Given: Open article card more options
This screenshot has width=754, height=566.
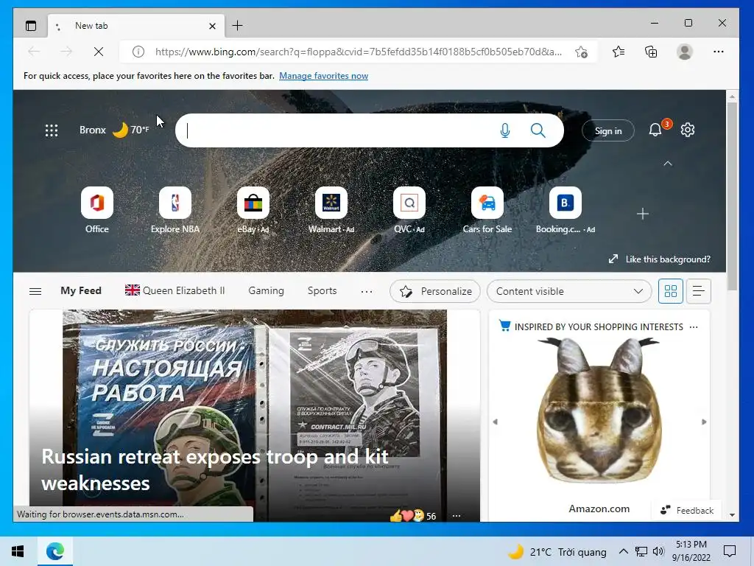Looking at the screenshot, I should click(457, 516).
